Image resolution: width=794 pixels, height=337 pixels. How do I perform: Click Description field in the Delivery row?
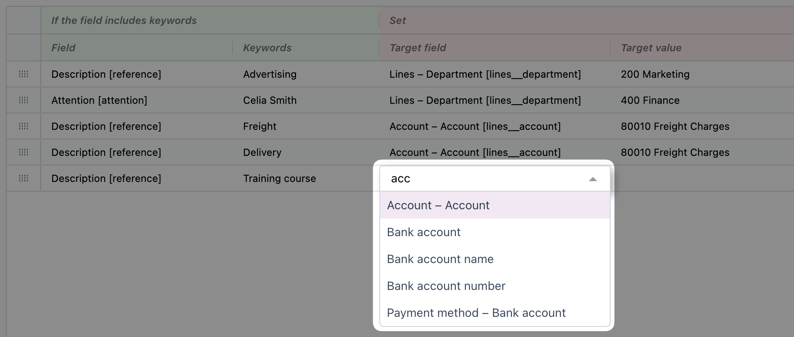[x=137, y=152]
